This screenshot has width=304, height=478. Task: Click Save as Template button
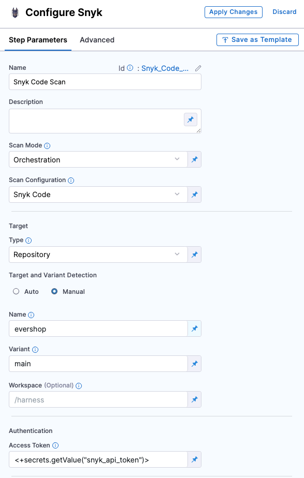coord(257,40)
